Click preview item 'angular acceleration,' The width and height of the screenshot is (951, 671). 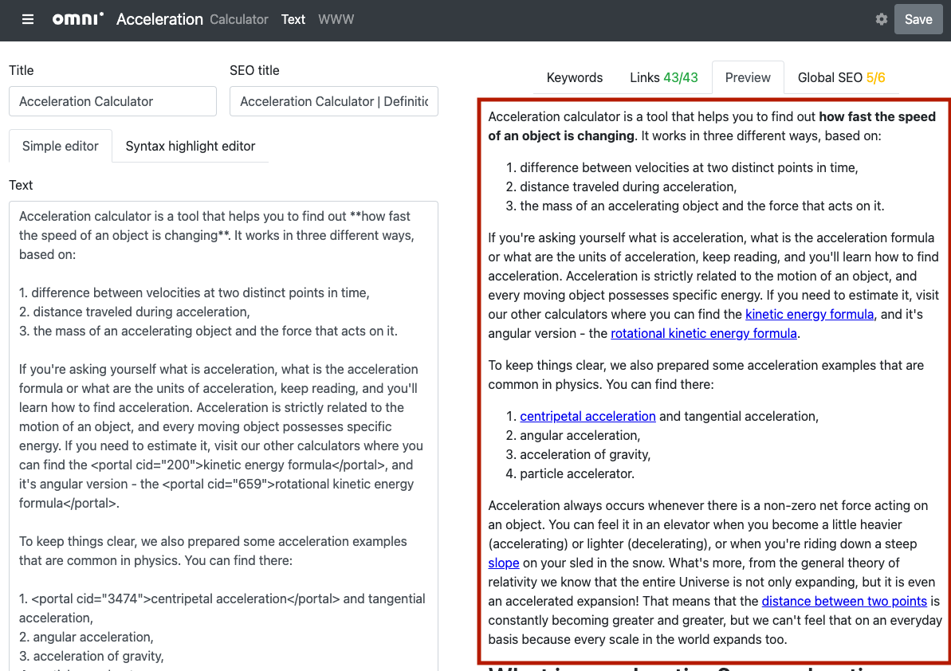pos(580,435)
